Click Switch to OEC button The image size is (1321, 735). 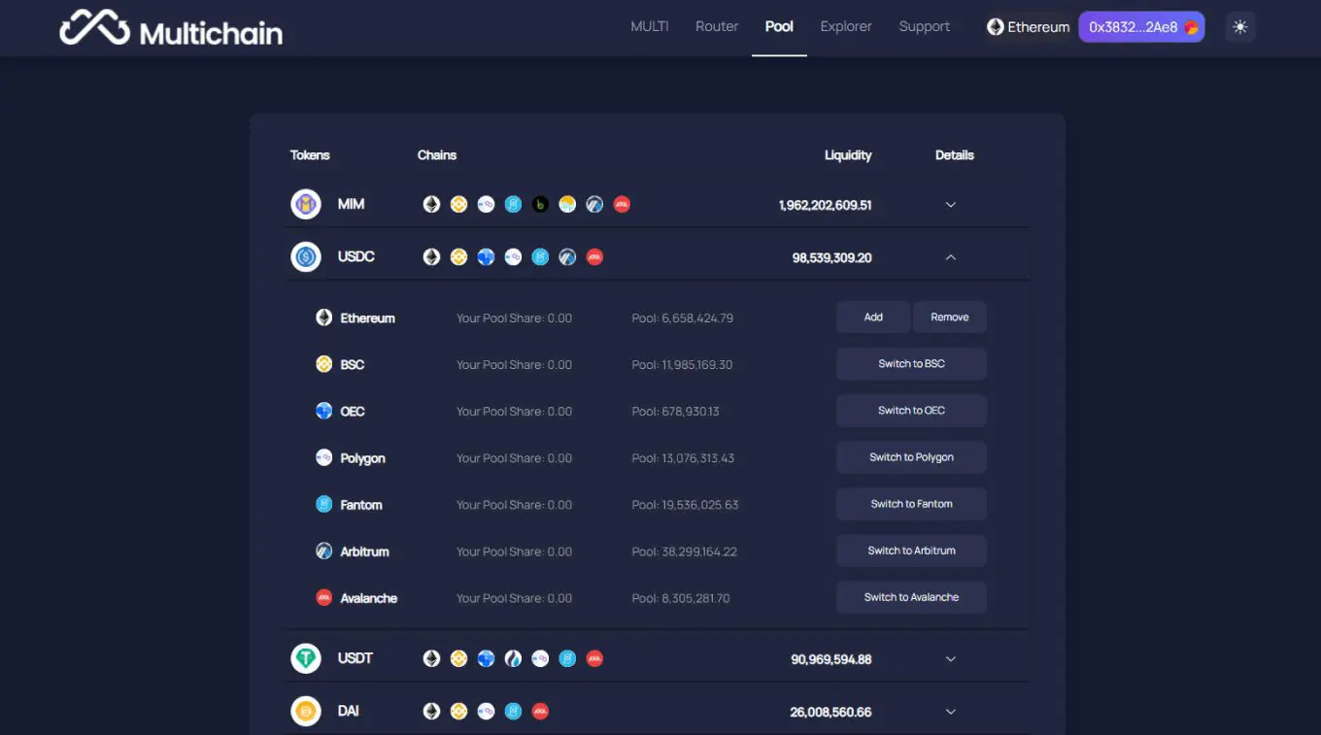pyautogui.click(x=911, y=411)
